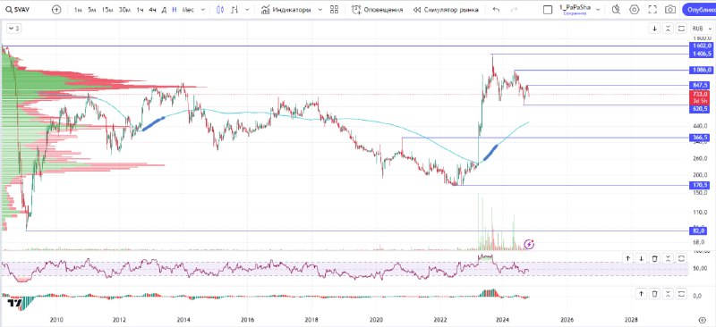
Task: Click the Опубликовать publish button
Action: pyautogui.click(x=699, y=10)
